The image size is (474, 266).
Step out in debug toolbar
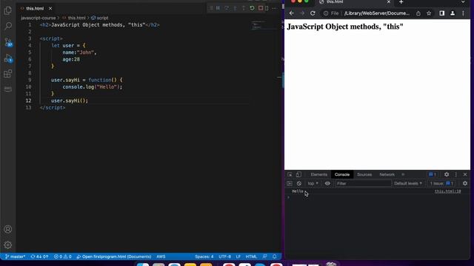(244, 8)
